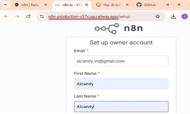Bookmark this page with star icon
The height and width of the screenshot is (114, 190).
point(158,16)
